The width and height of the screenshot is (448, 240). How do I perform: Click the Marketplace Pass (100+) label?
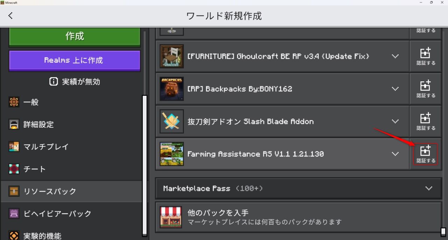[x=213, y=188]
